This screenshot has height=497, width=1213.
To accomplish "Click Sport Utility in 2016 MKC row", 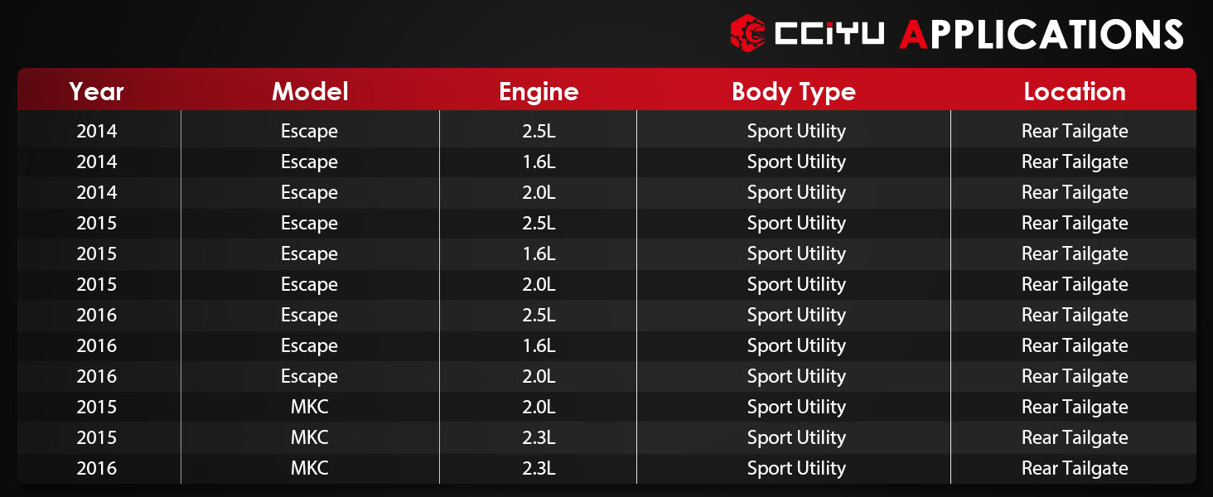I will click(796, 469).
